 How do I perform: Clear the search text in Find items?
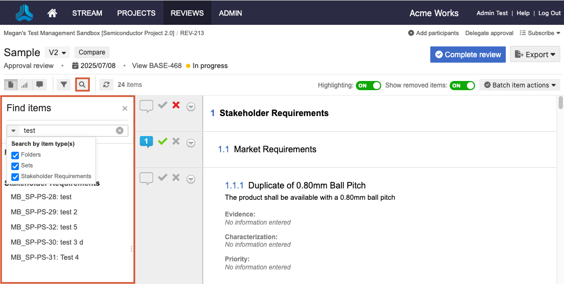click(120, 131)
